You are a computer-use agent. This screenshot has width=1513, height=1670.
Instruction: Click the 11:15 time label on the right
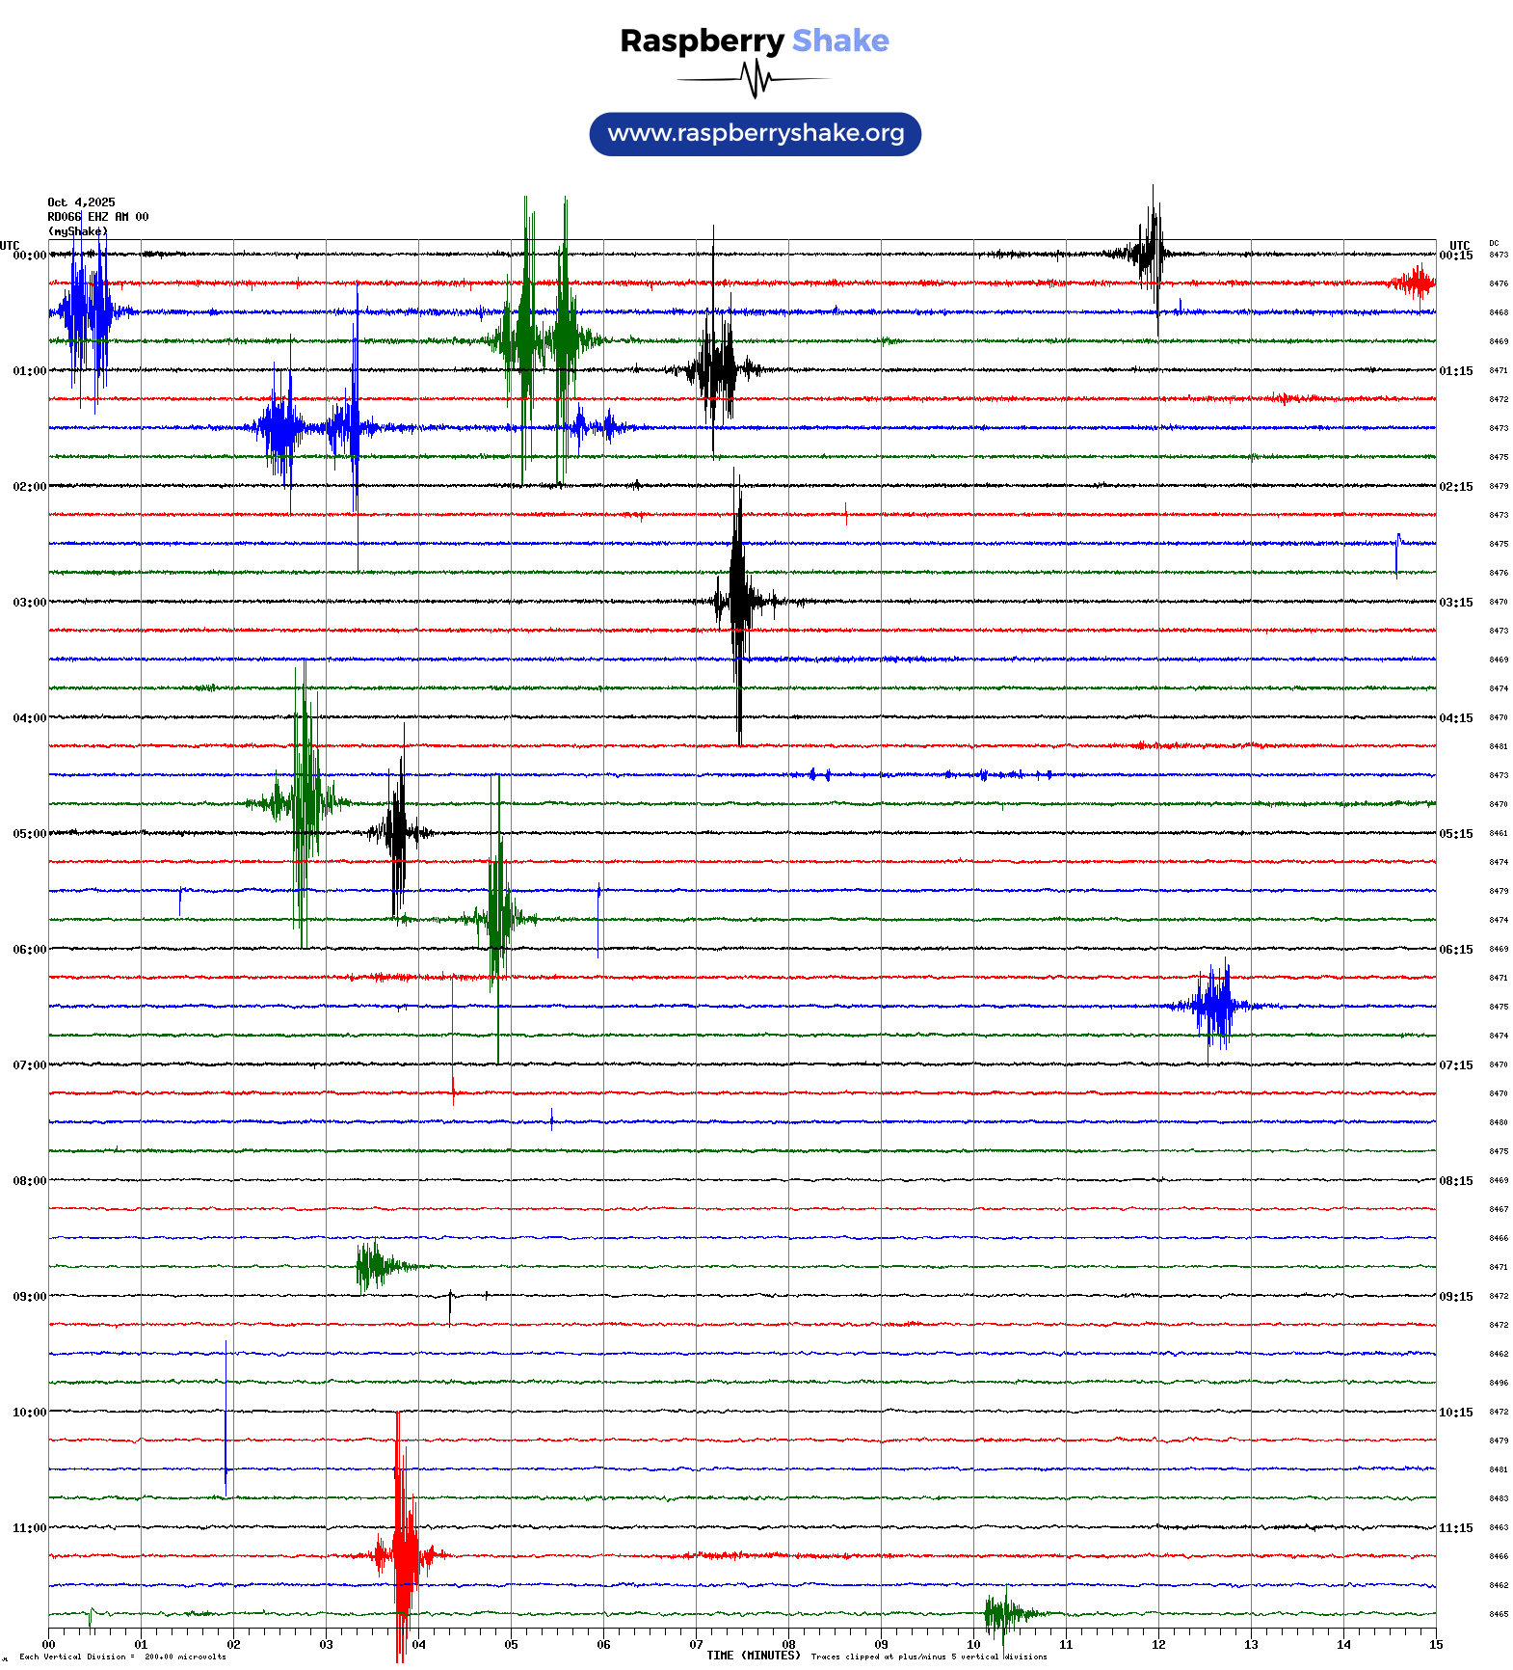(1455, 1528)
